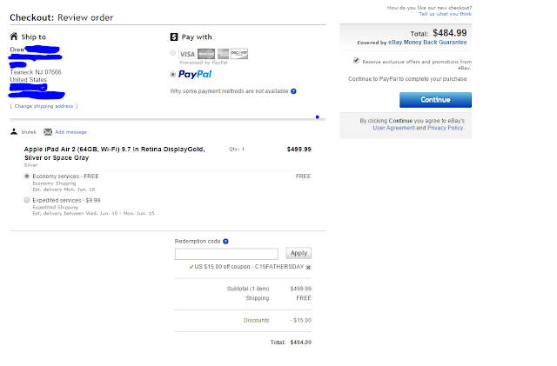
Task: Open the User Agreement link
Action: coord(393,128)
